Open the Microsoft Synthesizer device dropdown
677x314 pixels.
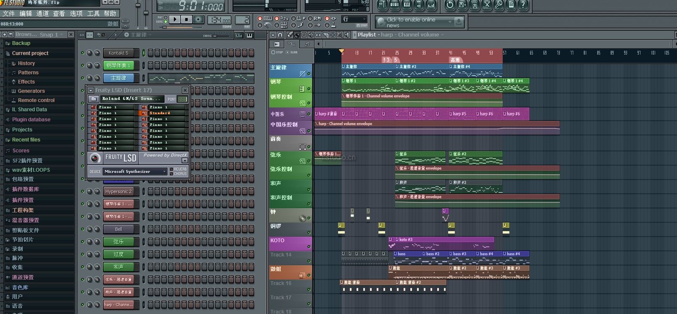point(135,171)
